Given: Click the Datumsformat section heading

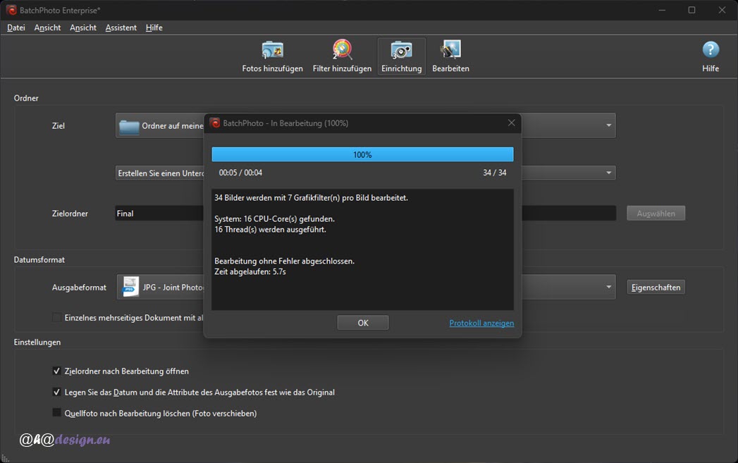Looking at the screenshot, I should 39,260.
